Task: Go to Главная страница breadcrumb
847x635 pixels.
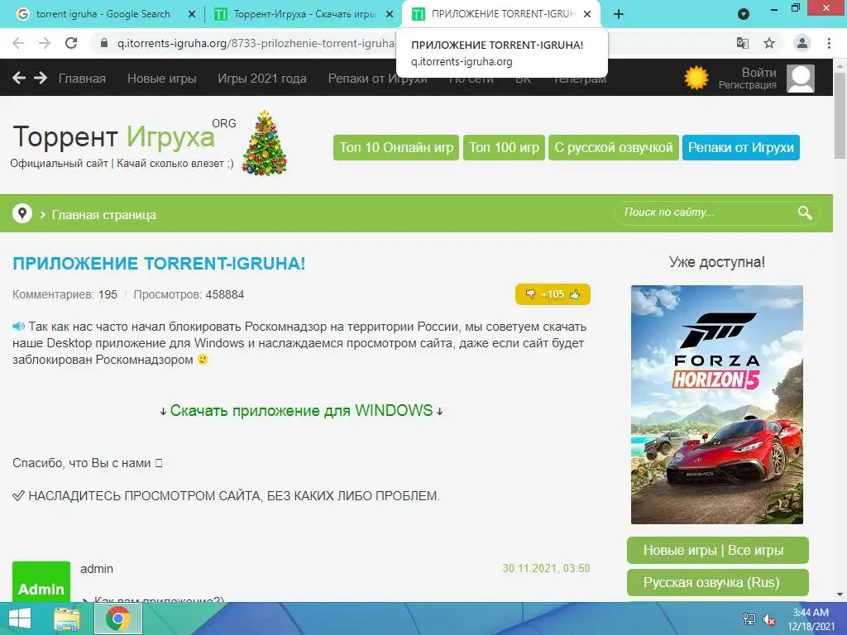Action: tap(103, 215)
